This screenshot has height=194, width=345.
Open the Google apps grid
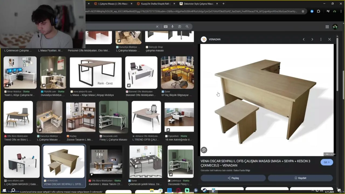[327, 27]
